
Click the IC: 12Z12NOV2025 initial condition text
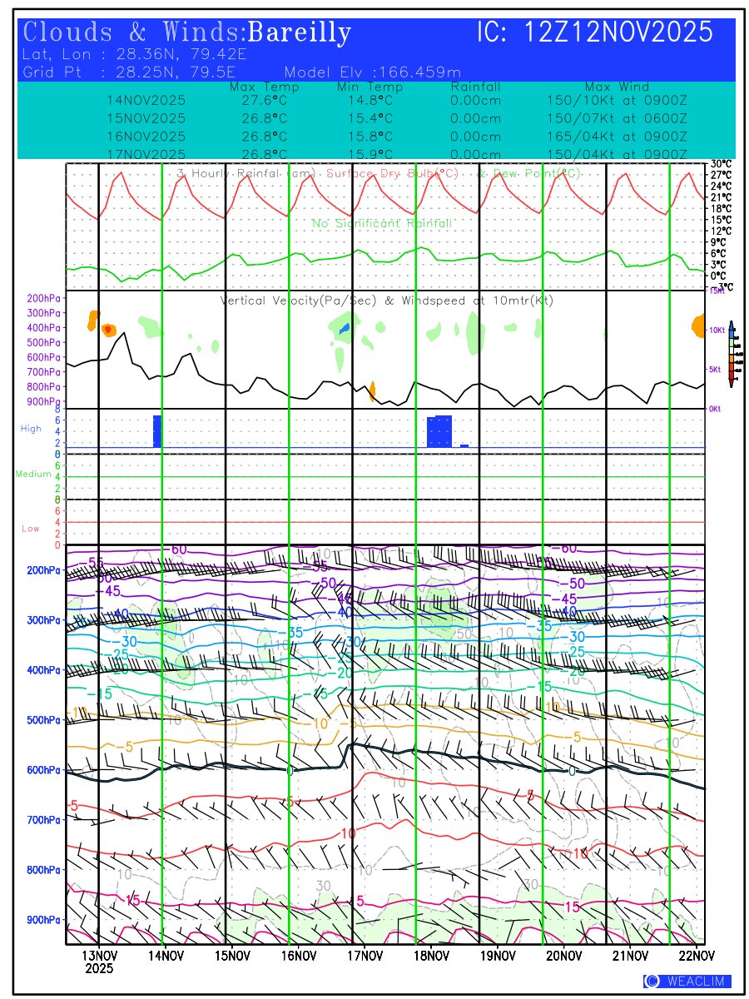[x=595, y=33]
